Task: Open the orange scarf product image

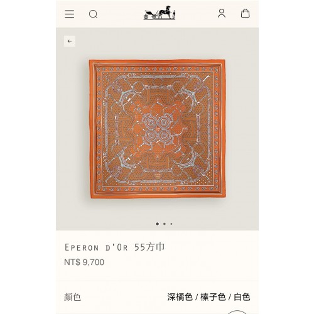Action: [x=158, y=129]
